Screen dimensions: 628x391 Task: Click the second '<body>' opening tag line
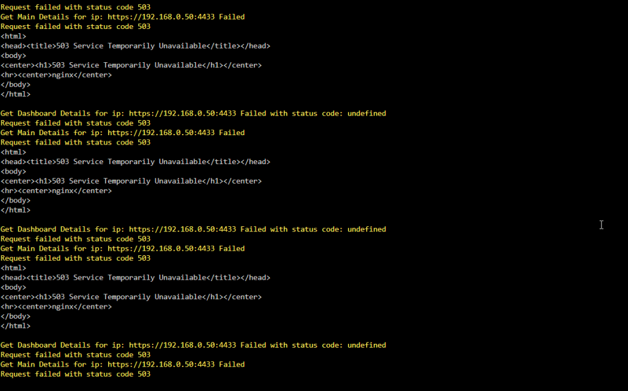(13, 171)
